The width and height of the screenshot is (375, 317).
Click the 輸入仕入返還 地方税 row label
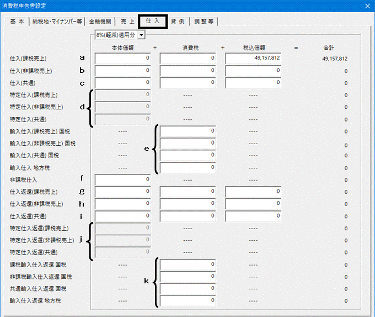pyautogui.click(x=35, y=301)
